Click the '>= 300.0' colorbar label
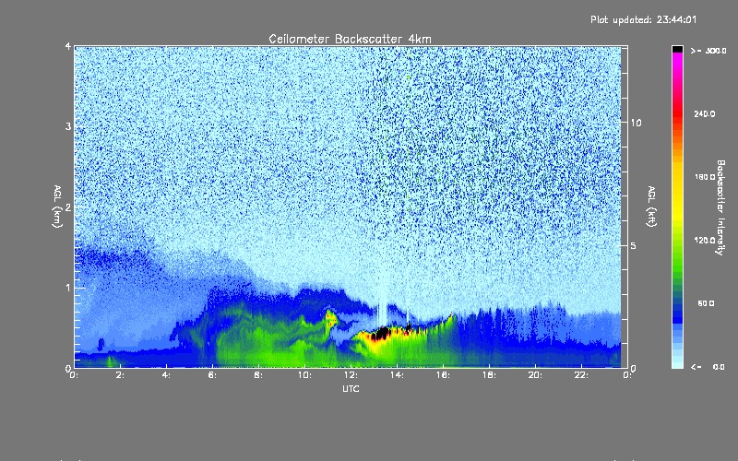Screen dimensions: 738x461 click(708, 51)
